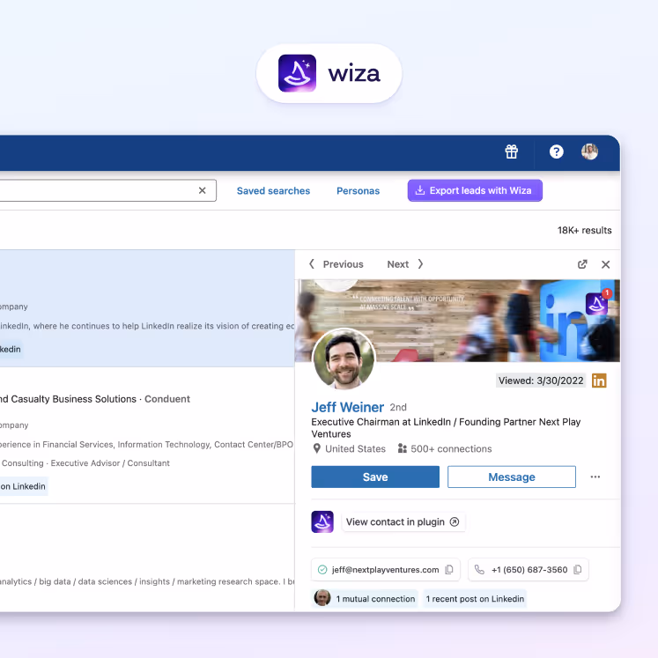Click 1 recent post on Linkedin tag
Screen dimensions: 658x658
475,598
